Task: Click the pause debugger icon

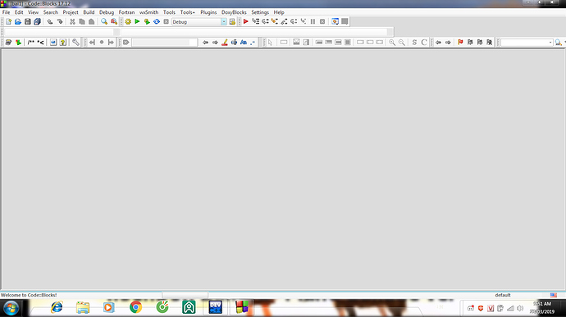Action: point(313,21)
